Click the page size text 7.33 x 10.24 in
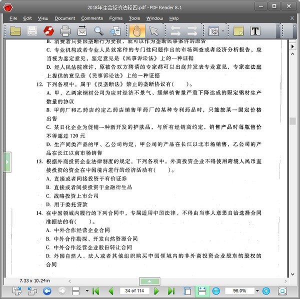This screenshot has height=299, width=300. click(34, 280)
